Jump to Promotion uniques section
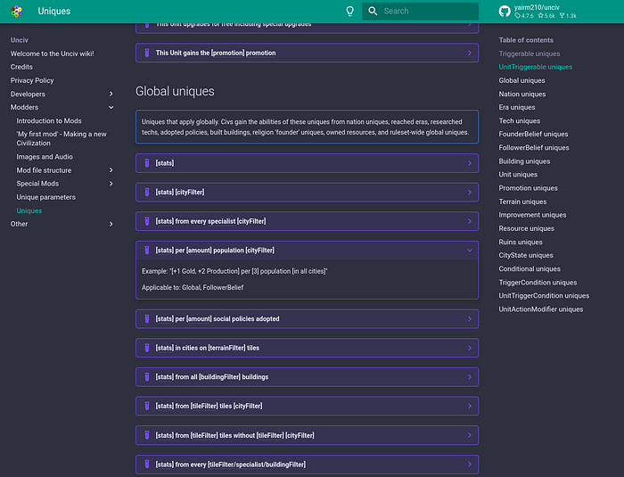Viewport: 624px width, 477px height. point(528,188)
